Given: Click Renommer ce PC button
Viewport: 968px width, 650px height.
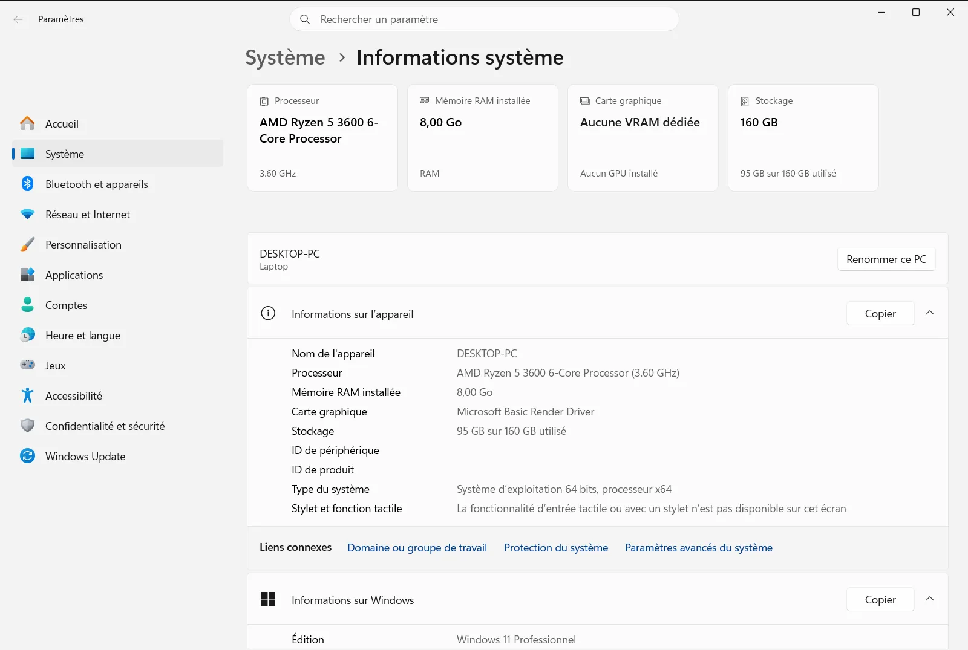Looking at the screenshot, I should pos(886,259).
